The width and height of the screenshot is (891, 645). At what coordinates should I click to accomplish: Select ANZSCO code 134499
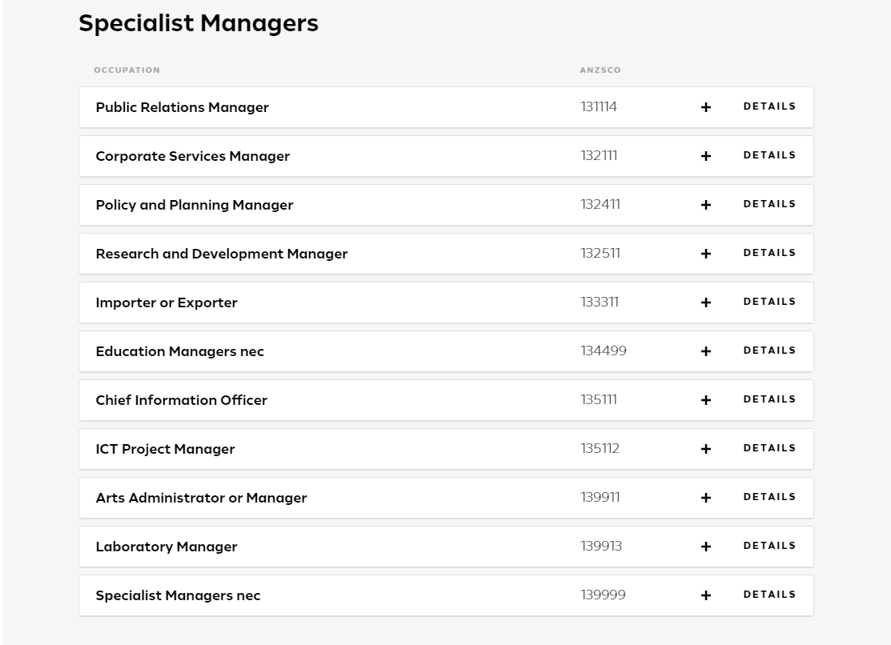click(x=603, y=351)
